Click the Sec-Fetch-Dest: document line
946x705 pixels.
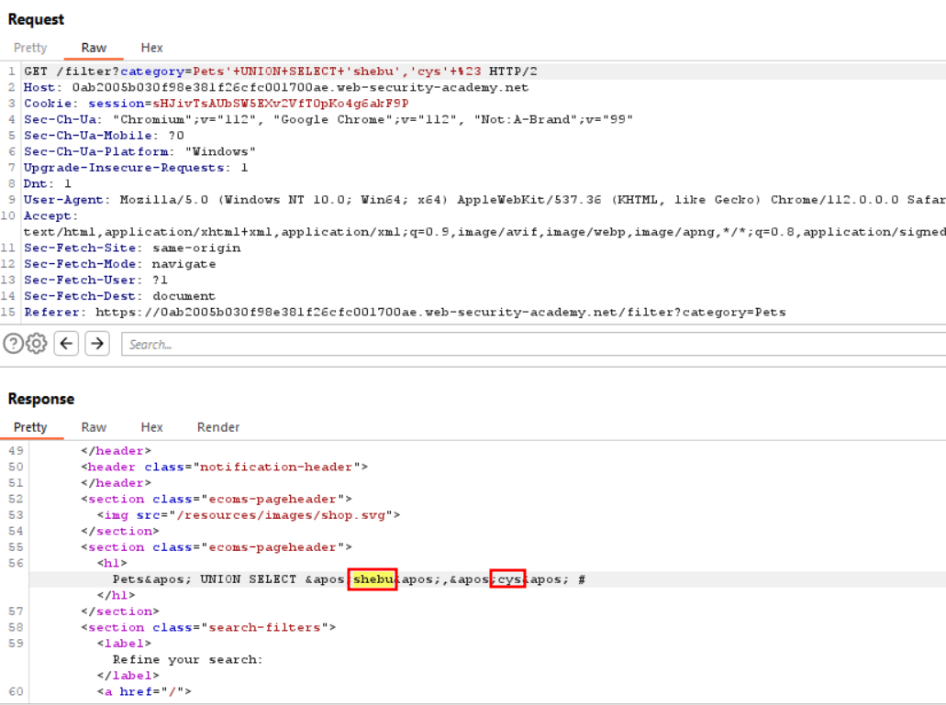119,296
